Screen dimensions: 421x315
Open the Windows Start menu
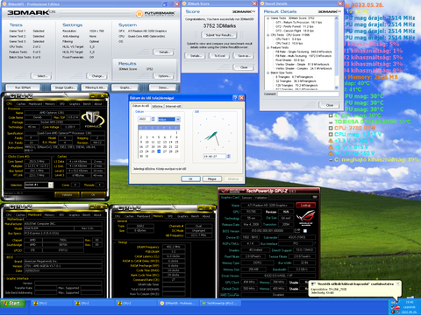pos(13,304)
